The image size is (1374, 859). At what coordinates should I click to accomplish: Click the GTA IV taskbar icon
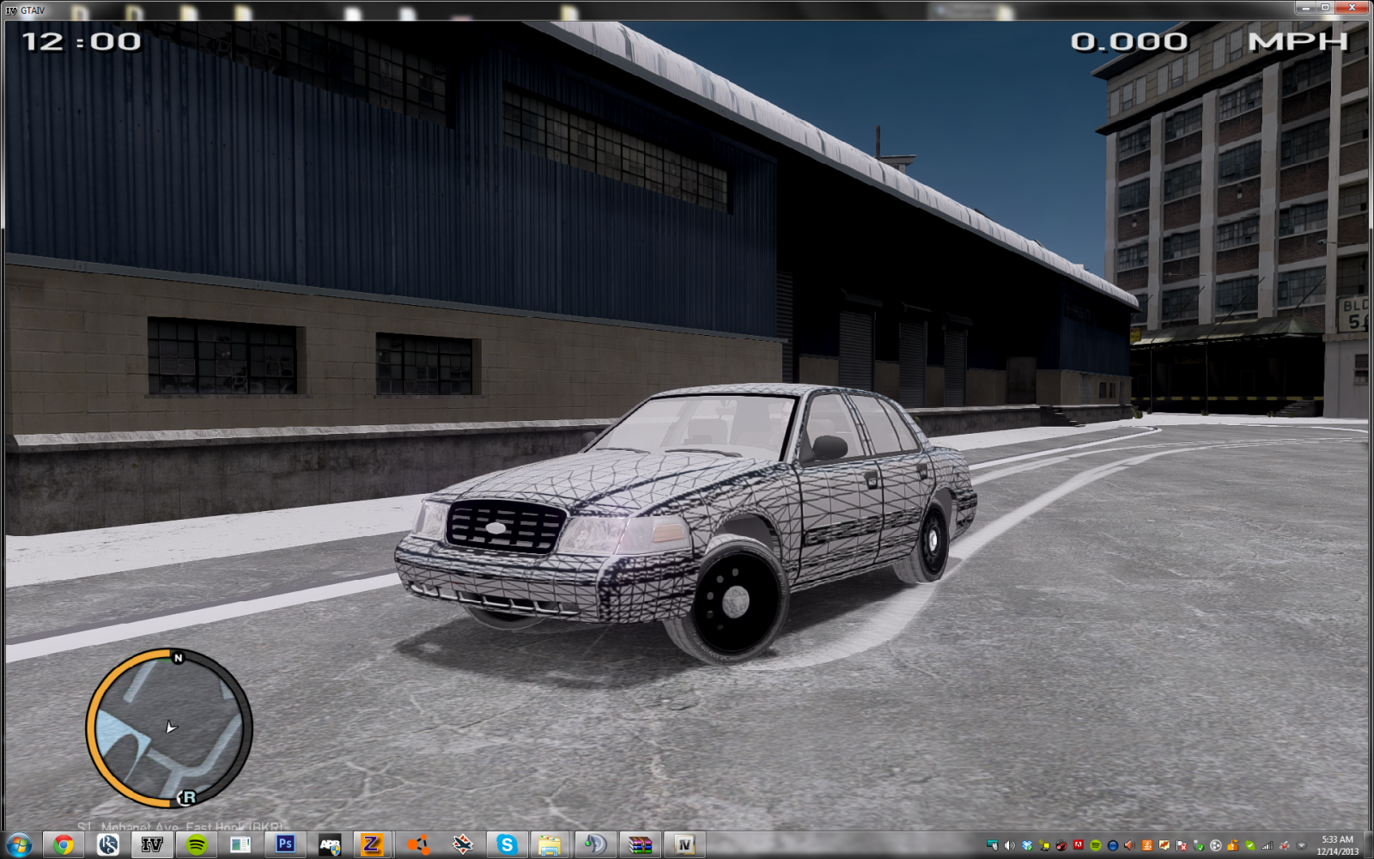152,844
